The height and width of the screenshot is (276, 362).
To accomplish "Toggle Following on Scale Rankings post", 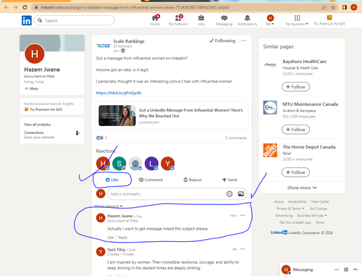I will (x=222, y=41).
